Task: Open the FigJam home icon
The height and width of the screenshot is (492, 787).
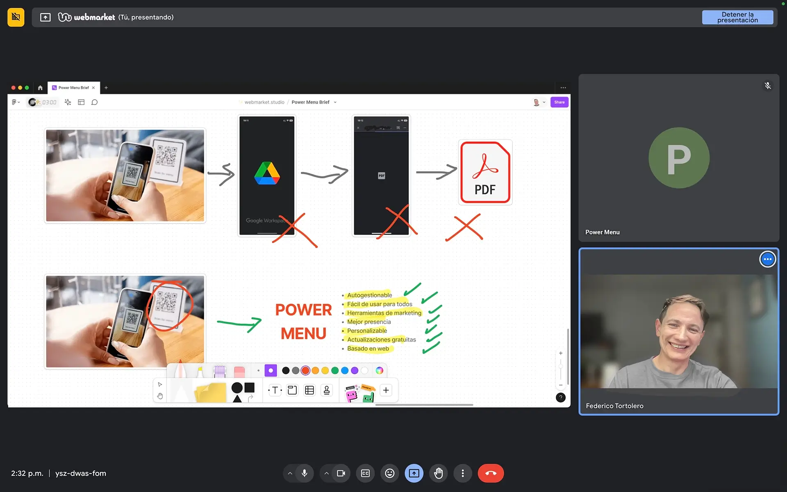Action: 40,88
